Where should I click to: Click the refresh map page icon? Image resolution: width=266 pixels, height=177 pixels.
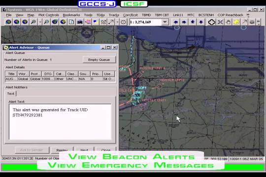pyautogui.click(x=71, y=22)
